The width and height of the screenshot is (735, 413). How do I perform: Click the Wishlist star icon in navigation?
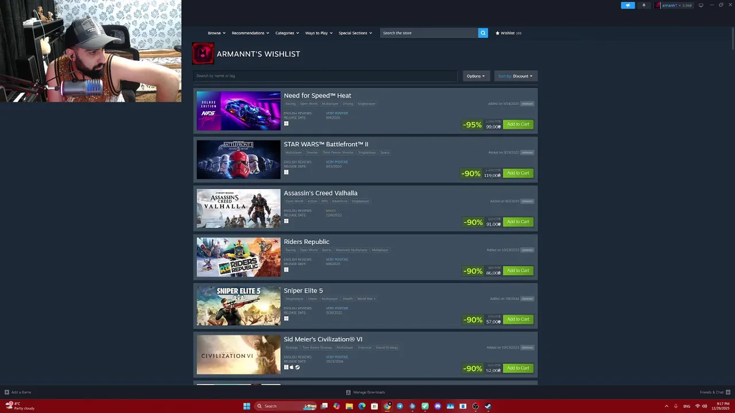498,33
